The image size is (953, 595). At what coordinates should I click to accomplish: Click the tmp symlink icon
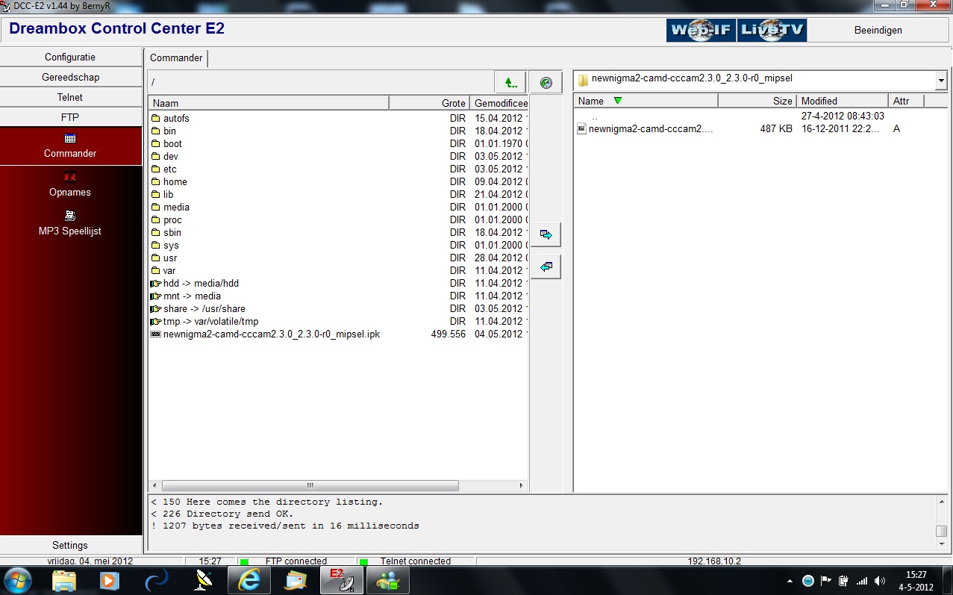click(x=156, y=322)
